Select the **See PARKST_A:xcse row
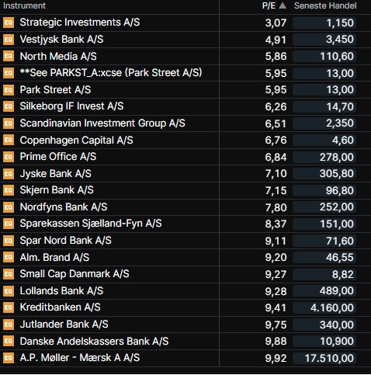The width and height of the screenshot is (371, 375). (x=185, y=73)
